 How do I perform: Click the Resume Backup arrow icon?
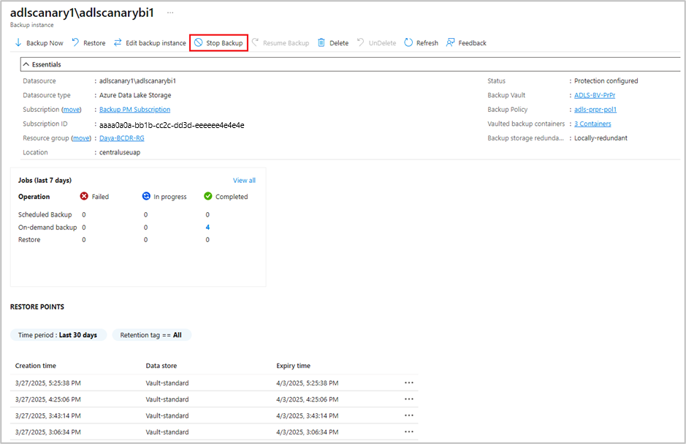pyautogui.click(x=256, y=42)
